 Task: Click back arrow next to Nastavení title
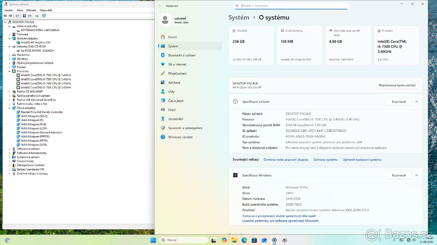coord(160,6)
